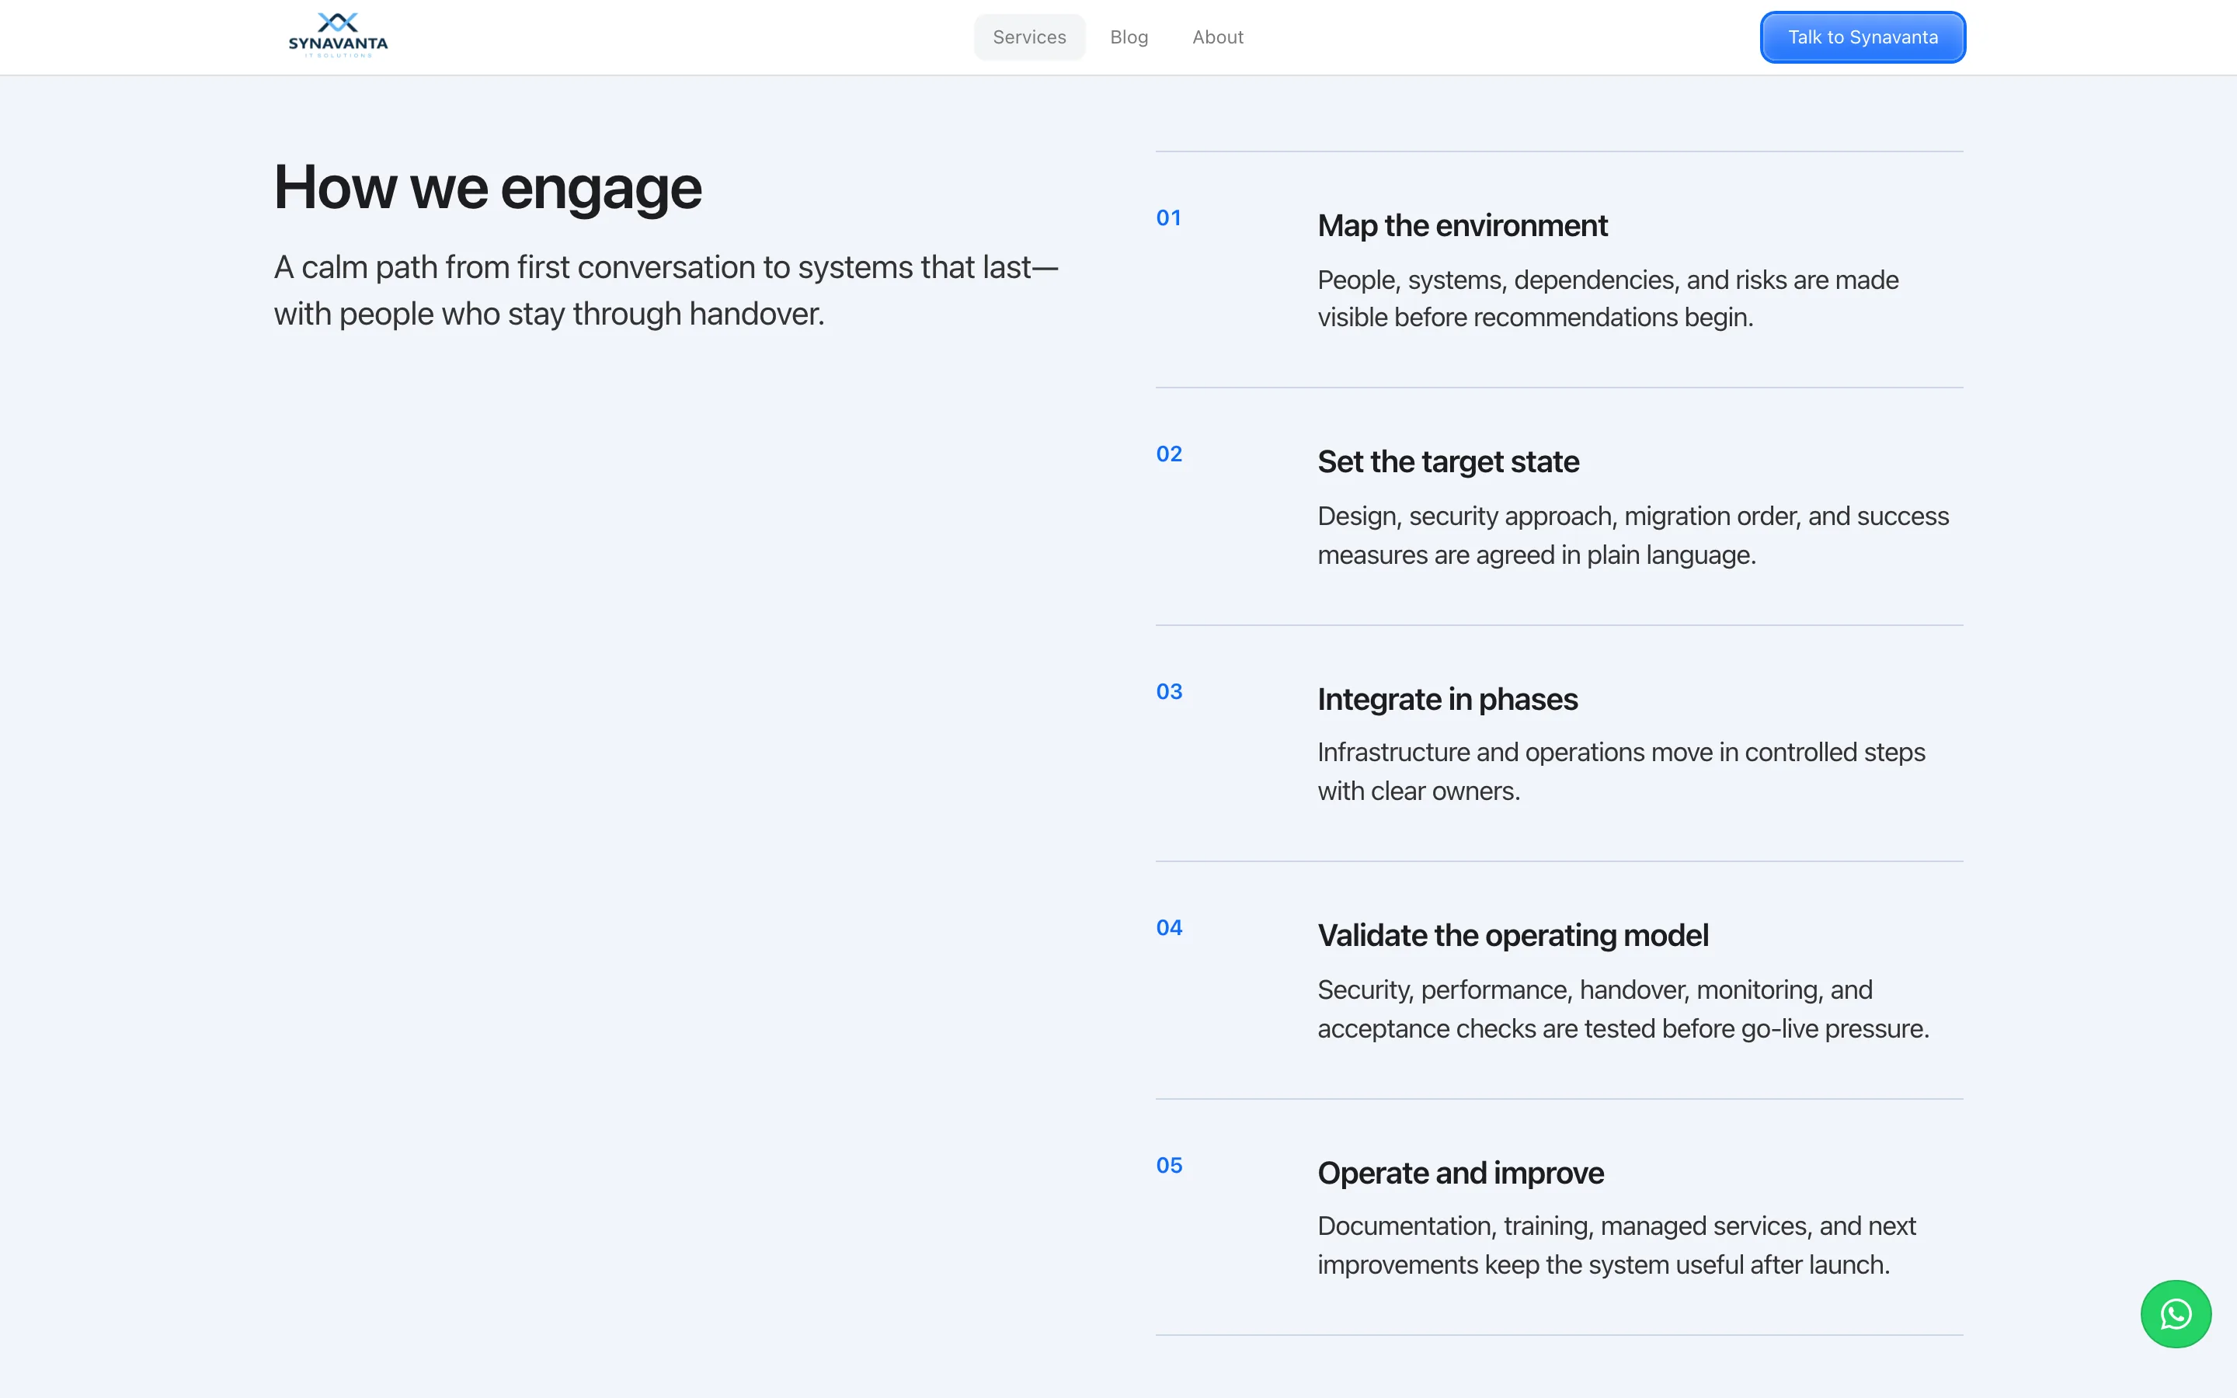The image size is (2237, 1398).
Task: Click the Synavanta logo in the header
Action: coord(337,36)
